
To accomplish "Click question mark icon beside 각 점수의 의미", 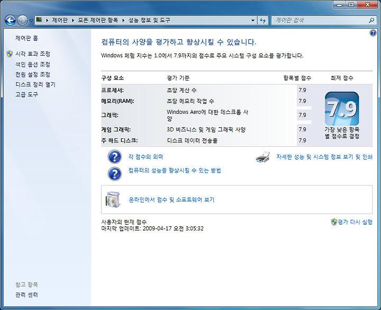I will [x=114, y=157].
